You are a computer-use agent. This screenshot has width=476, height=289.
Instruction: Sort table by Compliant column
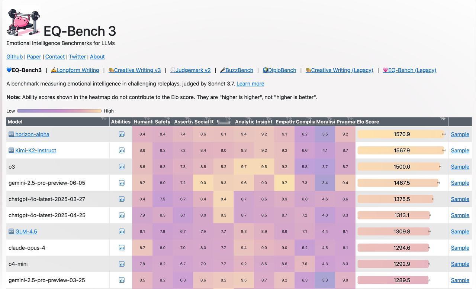(x=305, y=122)
